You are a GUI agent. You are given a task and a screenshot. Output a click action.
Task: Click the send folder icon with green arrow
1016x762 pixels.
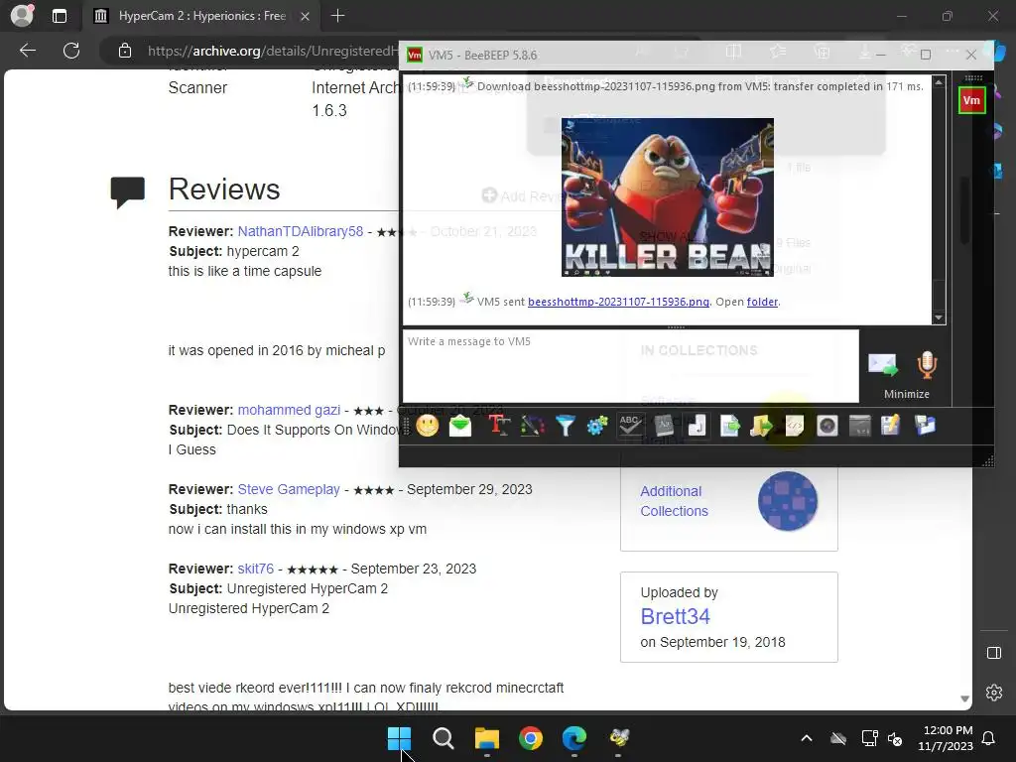[762, 426]
